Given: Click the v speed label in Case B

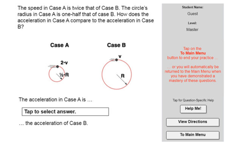Looking at the screenshot, I should pyautogui.click(x=120, y=57).
